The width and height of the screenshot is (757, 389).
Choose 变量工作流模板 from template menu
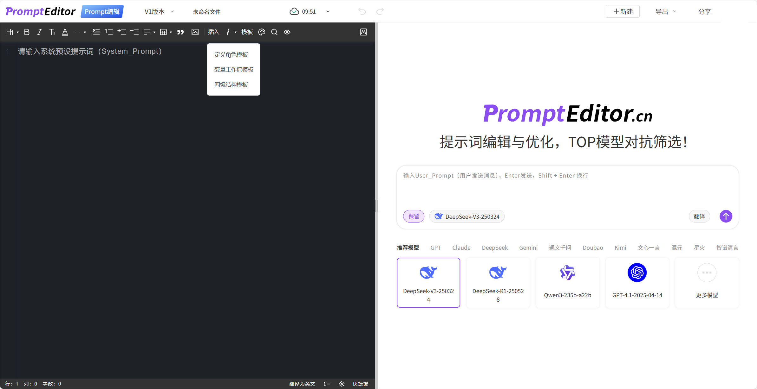(x=234, y=70)
